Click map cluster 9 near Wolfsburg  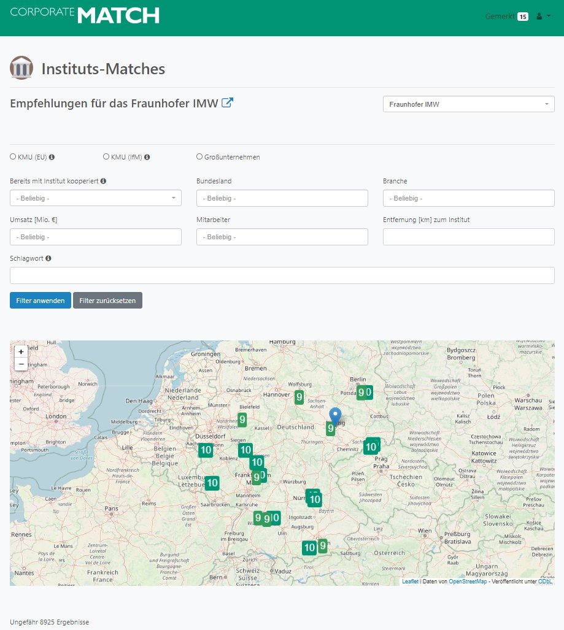[299, 398]
